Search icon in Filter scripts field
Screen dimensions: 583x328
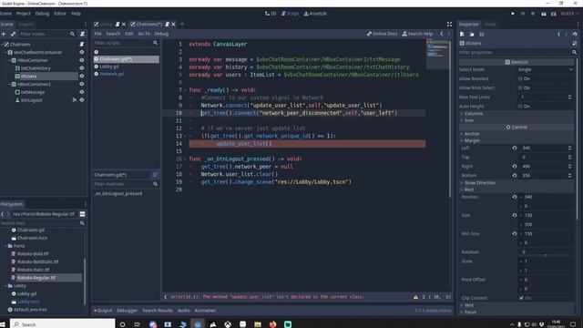(x=155, y=43)
